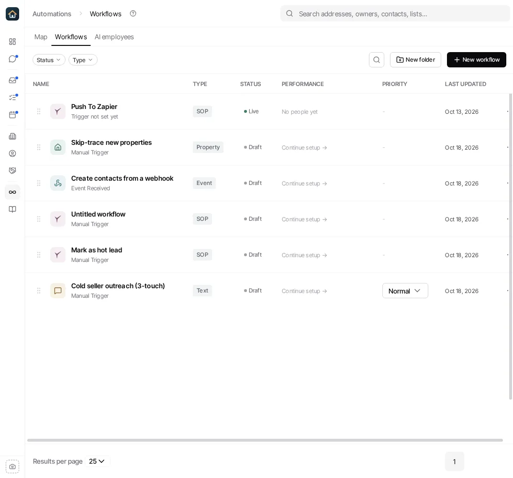Click the screenshot camera icon at bottom
The width and height of the screenshot is (513, 478).
[x=12, y=467]
